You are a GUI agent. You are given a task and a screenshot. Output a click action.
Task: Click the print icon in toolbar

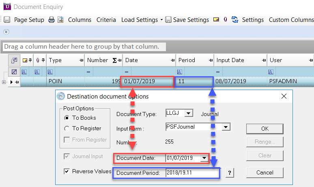pyautogui.click(x=52, y=19)
